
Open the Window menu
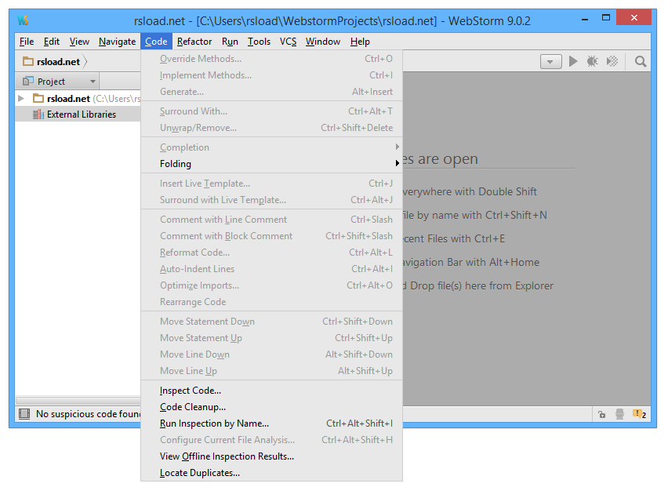click(x=323, y=42)
